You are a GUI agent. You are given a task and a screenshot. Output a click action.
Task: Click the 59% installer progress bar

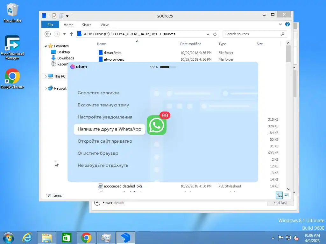click(x=168, y=67)
